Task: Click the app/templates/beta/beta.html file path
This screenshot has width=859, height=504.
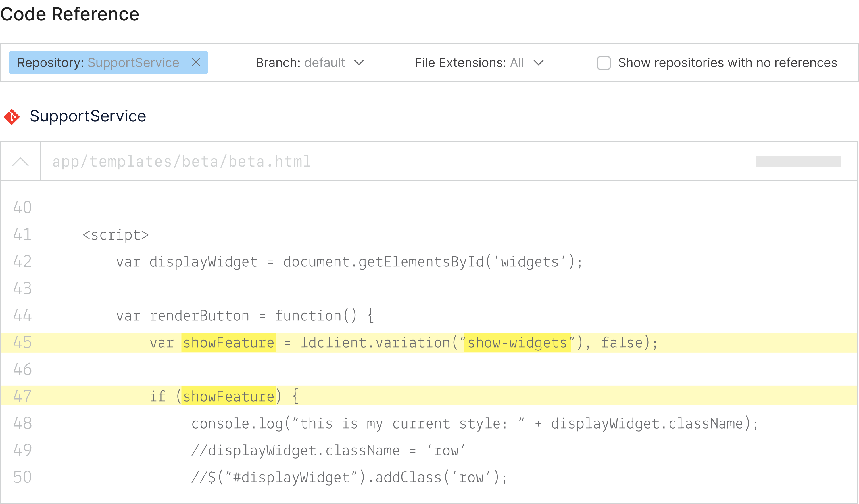Action: point(181,161)
